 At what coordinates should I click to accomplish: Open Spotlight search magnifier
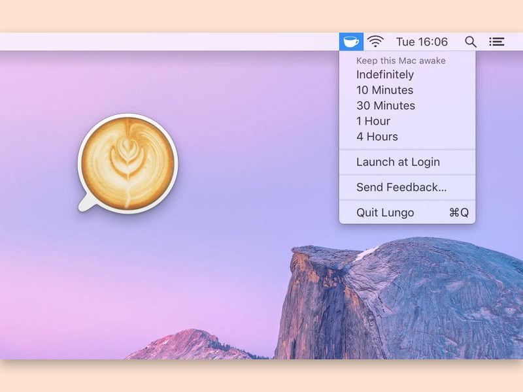tap(471, 42)
